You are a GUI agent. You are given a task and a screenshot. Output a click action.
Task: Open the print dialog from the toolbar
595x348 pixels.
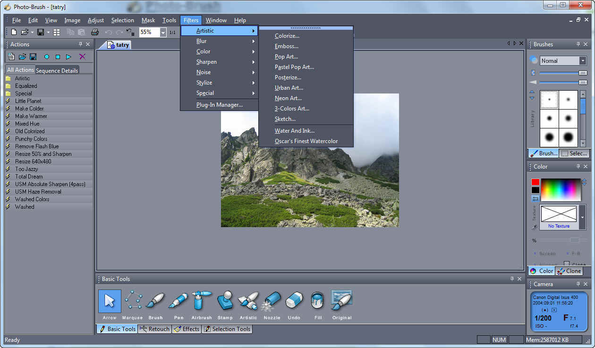click(x=94, y=32)
